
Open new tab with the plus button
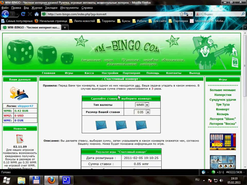tap(65, 27)
